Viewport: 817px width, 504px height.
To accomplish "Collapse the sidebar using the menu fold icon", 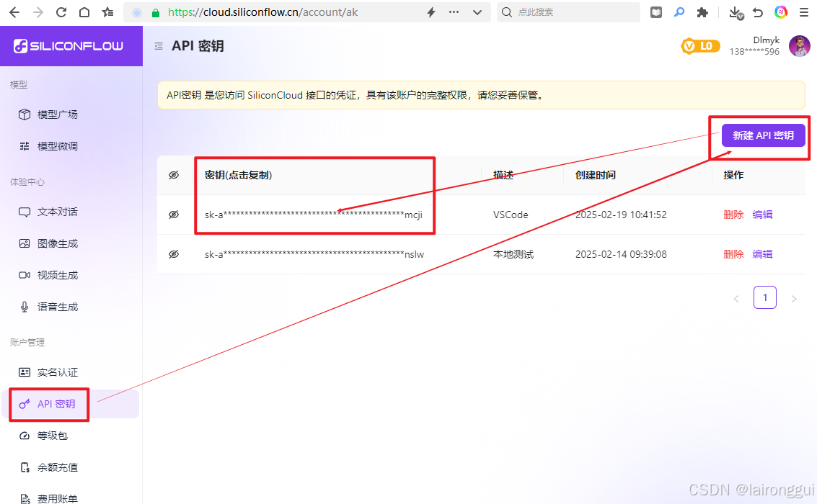I will 159,46.
